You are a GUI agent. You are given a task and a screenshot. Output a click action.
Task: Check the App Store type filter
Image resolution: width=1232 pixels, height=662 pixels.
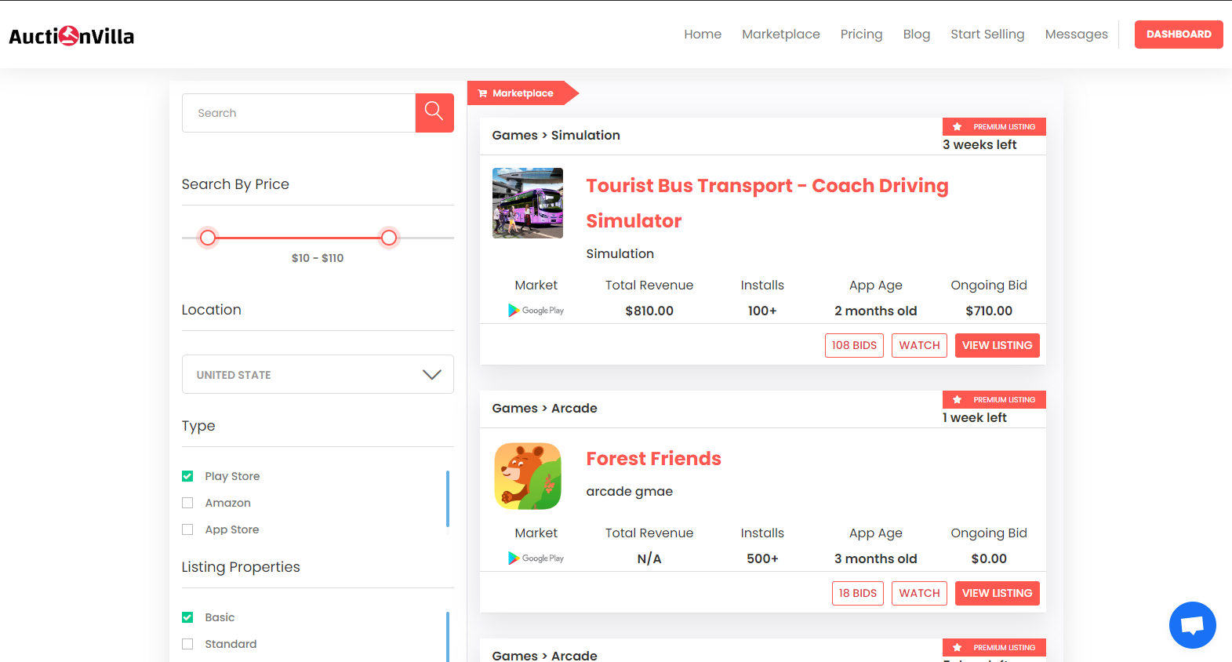[187, 529]
